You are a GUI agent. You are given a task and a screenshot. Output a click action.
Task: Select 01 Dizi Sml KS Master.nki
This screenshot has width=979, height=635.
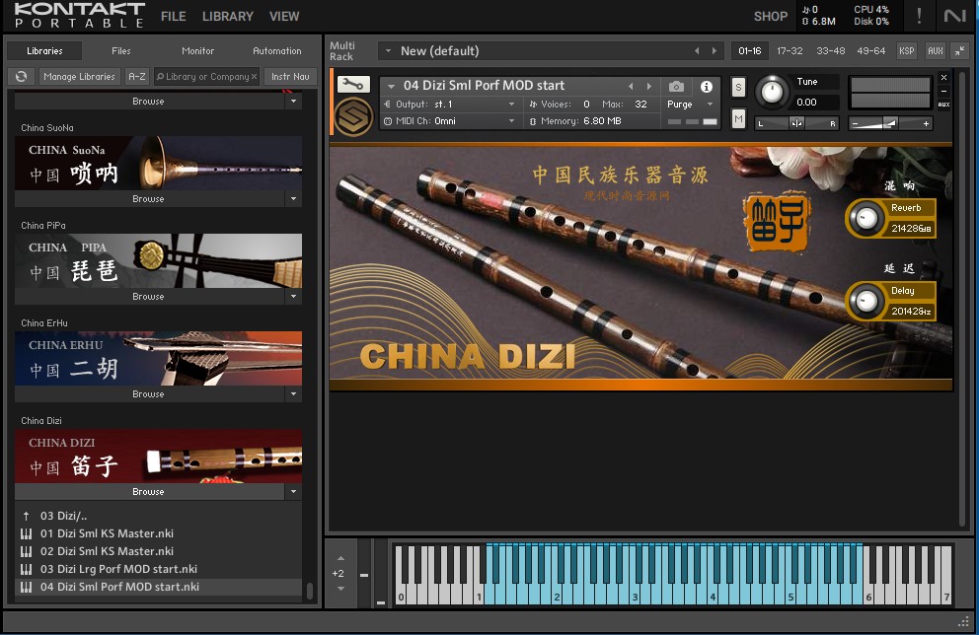(x=157, y=533)
